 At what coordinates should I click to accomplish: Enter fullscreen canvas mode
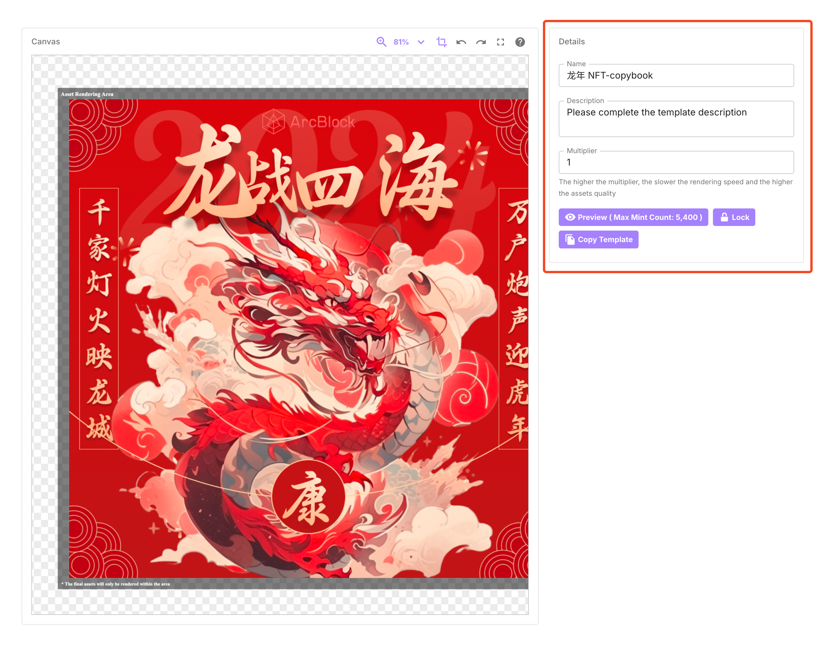[x=501, y=42]
